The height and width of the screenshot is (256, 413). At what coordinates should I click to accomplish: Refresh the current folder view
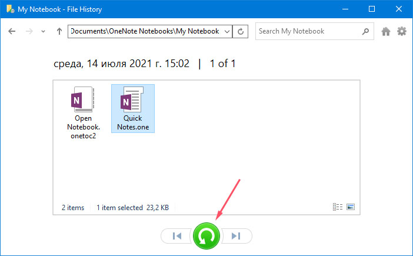coord(241,32)
